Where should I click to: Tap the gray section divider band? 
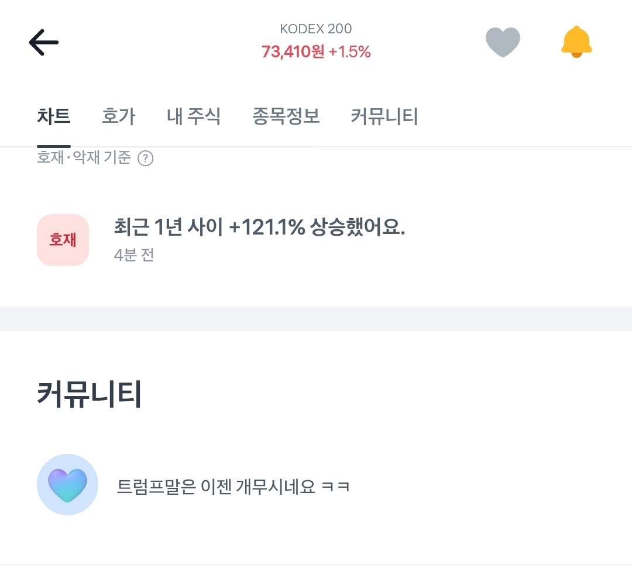316,318
